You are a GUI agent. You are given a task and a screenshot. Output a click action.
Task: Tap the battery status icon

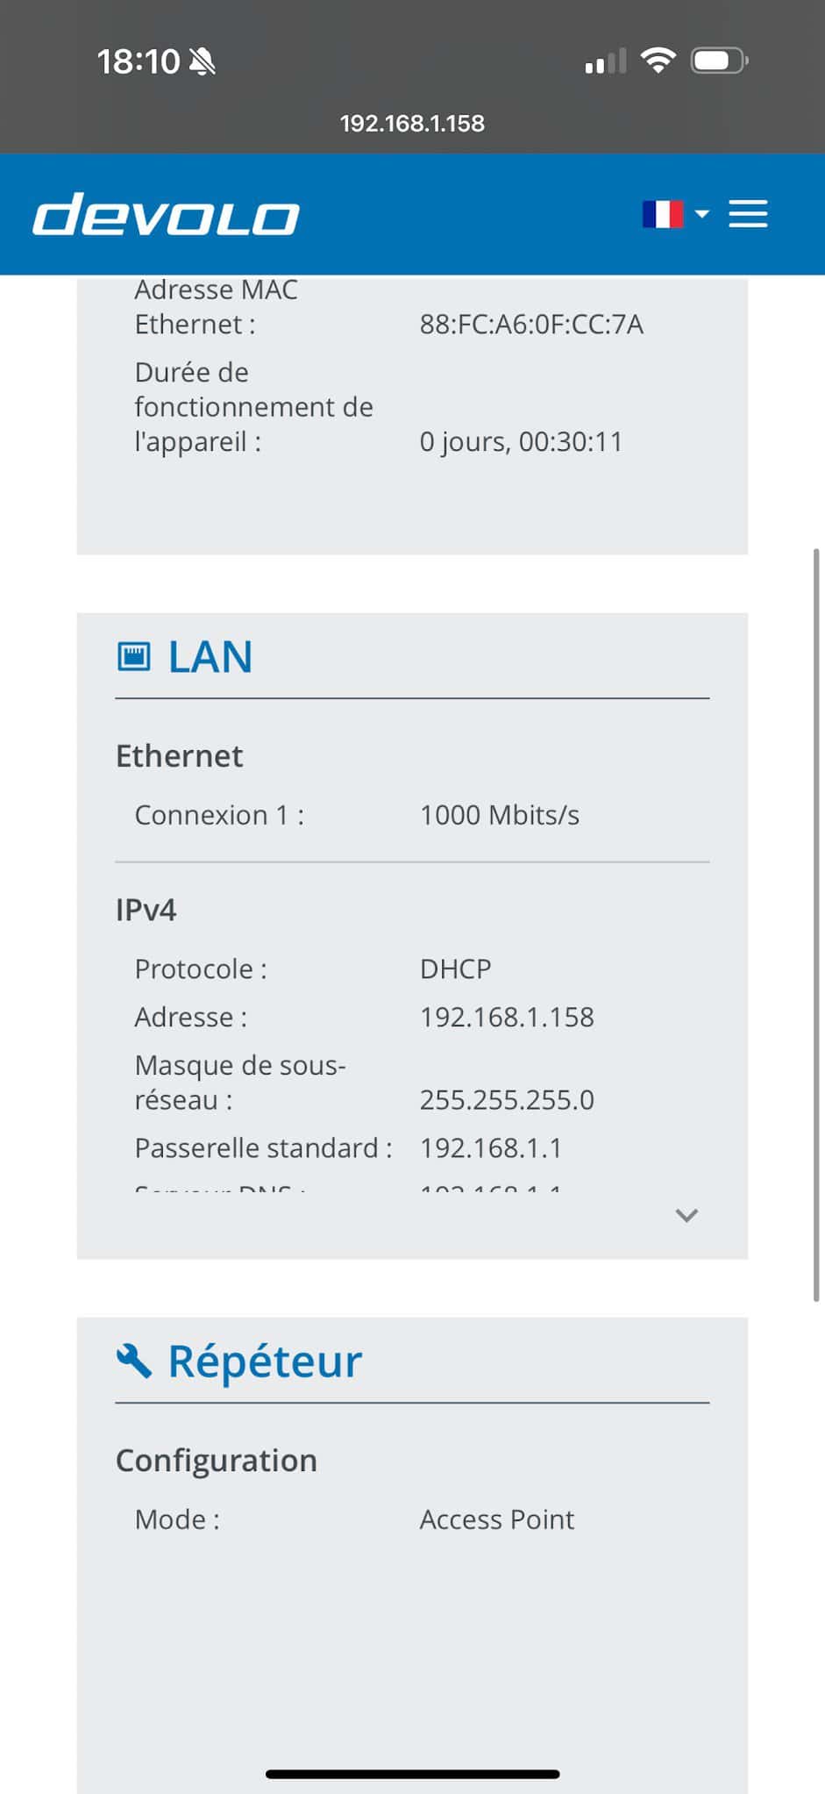click(x=719, y=61)
